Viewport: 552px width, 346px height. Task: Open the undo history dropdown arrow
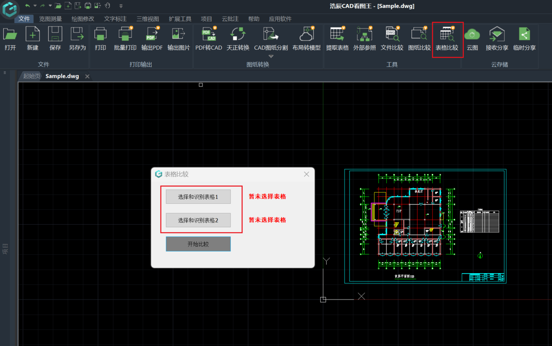[35, 6]
